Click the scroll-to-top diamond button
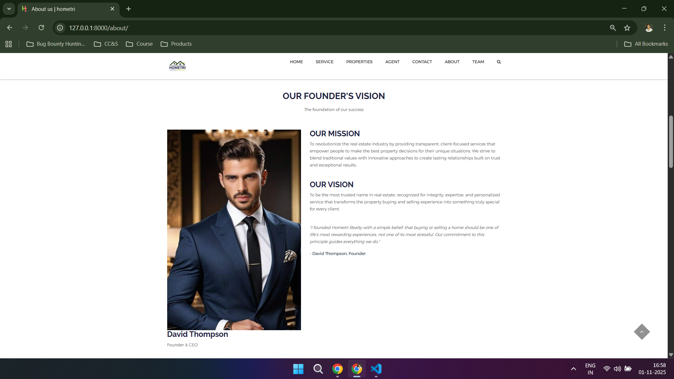Screen dimensions: 674x379 [642, 332]
